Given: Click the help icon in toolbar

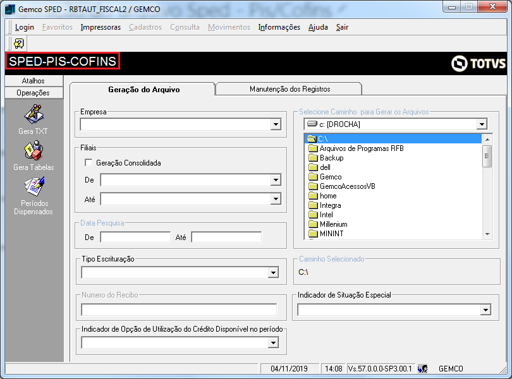Looking at the screenshot, I should pyautogui.click(x=19, y=44).
